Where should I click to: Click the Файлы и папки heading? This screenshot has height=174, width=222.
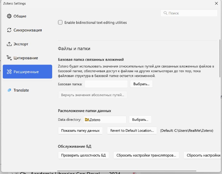(74, 48)
